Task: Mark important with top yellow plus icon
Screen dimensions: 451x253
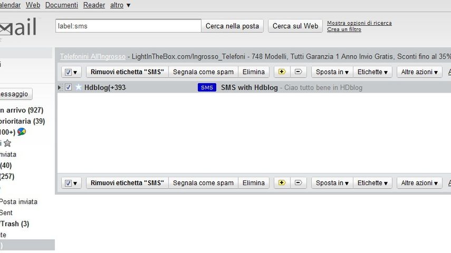Action: 282,72
